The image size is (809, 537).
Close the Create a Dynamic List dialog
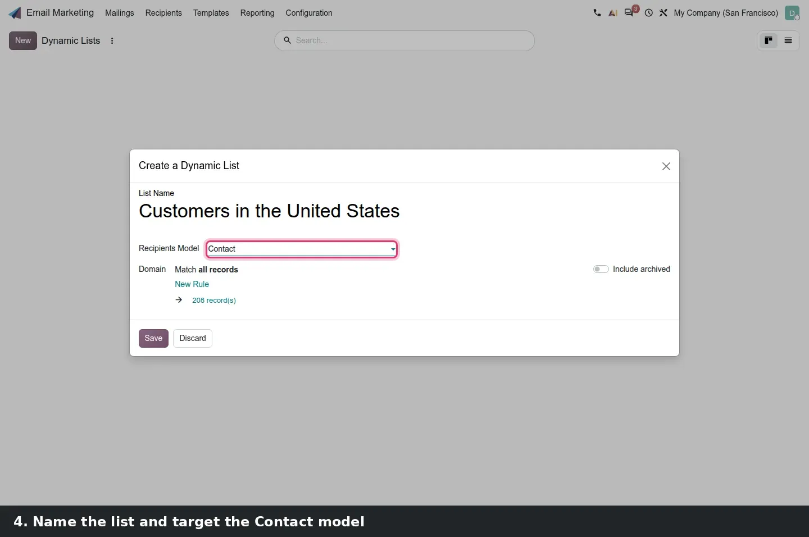click(666, 166)
